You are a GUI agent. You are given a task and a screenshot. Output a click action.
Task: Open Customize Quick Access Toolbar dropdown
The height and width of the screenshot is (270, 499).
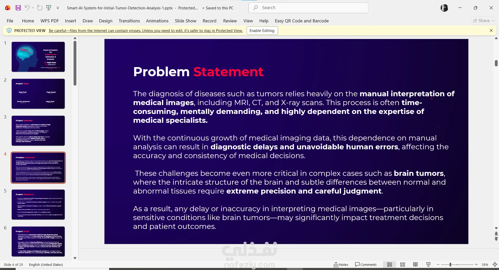point(58,8)
